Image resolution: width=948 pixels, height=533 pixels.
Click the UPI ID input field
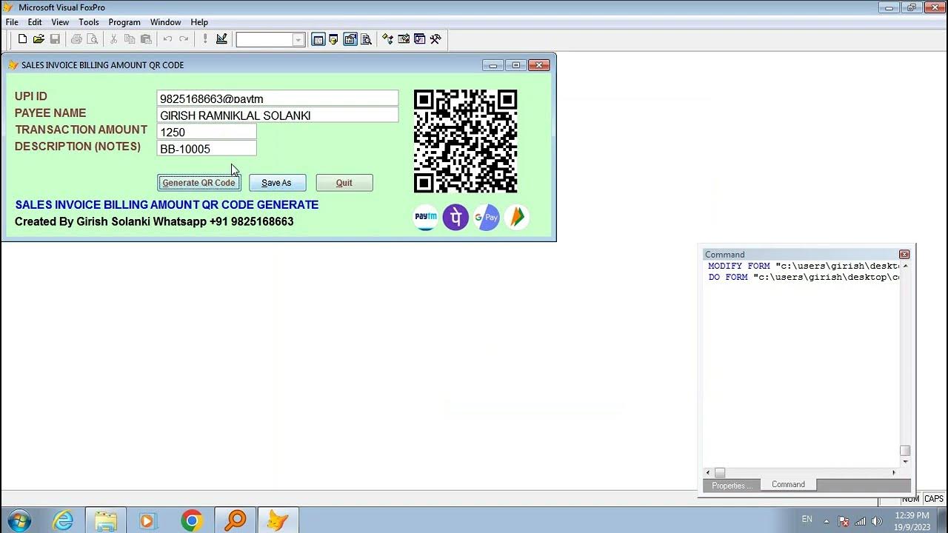click(x=278, y=98)
